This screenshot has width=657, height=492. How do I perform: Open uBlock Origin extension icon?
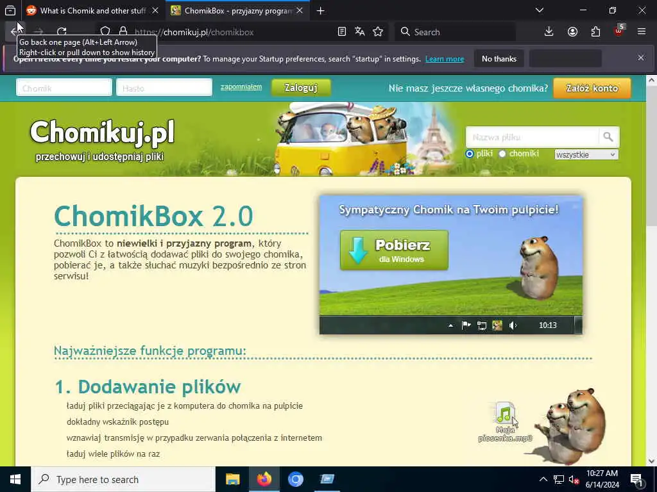pyautogui.click(x=619, y=31)
